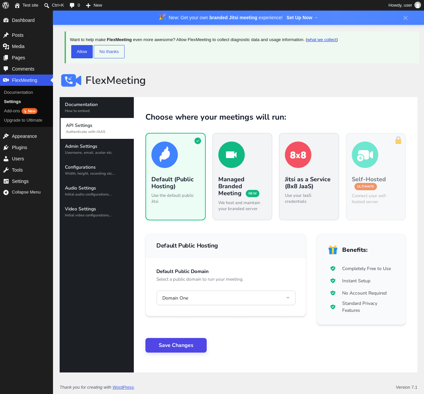
Task: Click the green Managed Branded Meeting camera icon
Action: [x=232, y=155]
